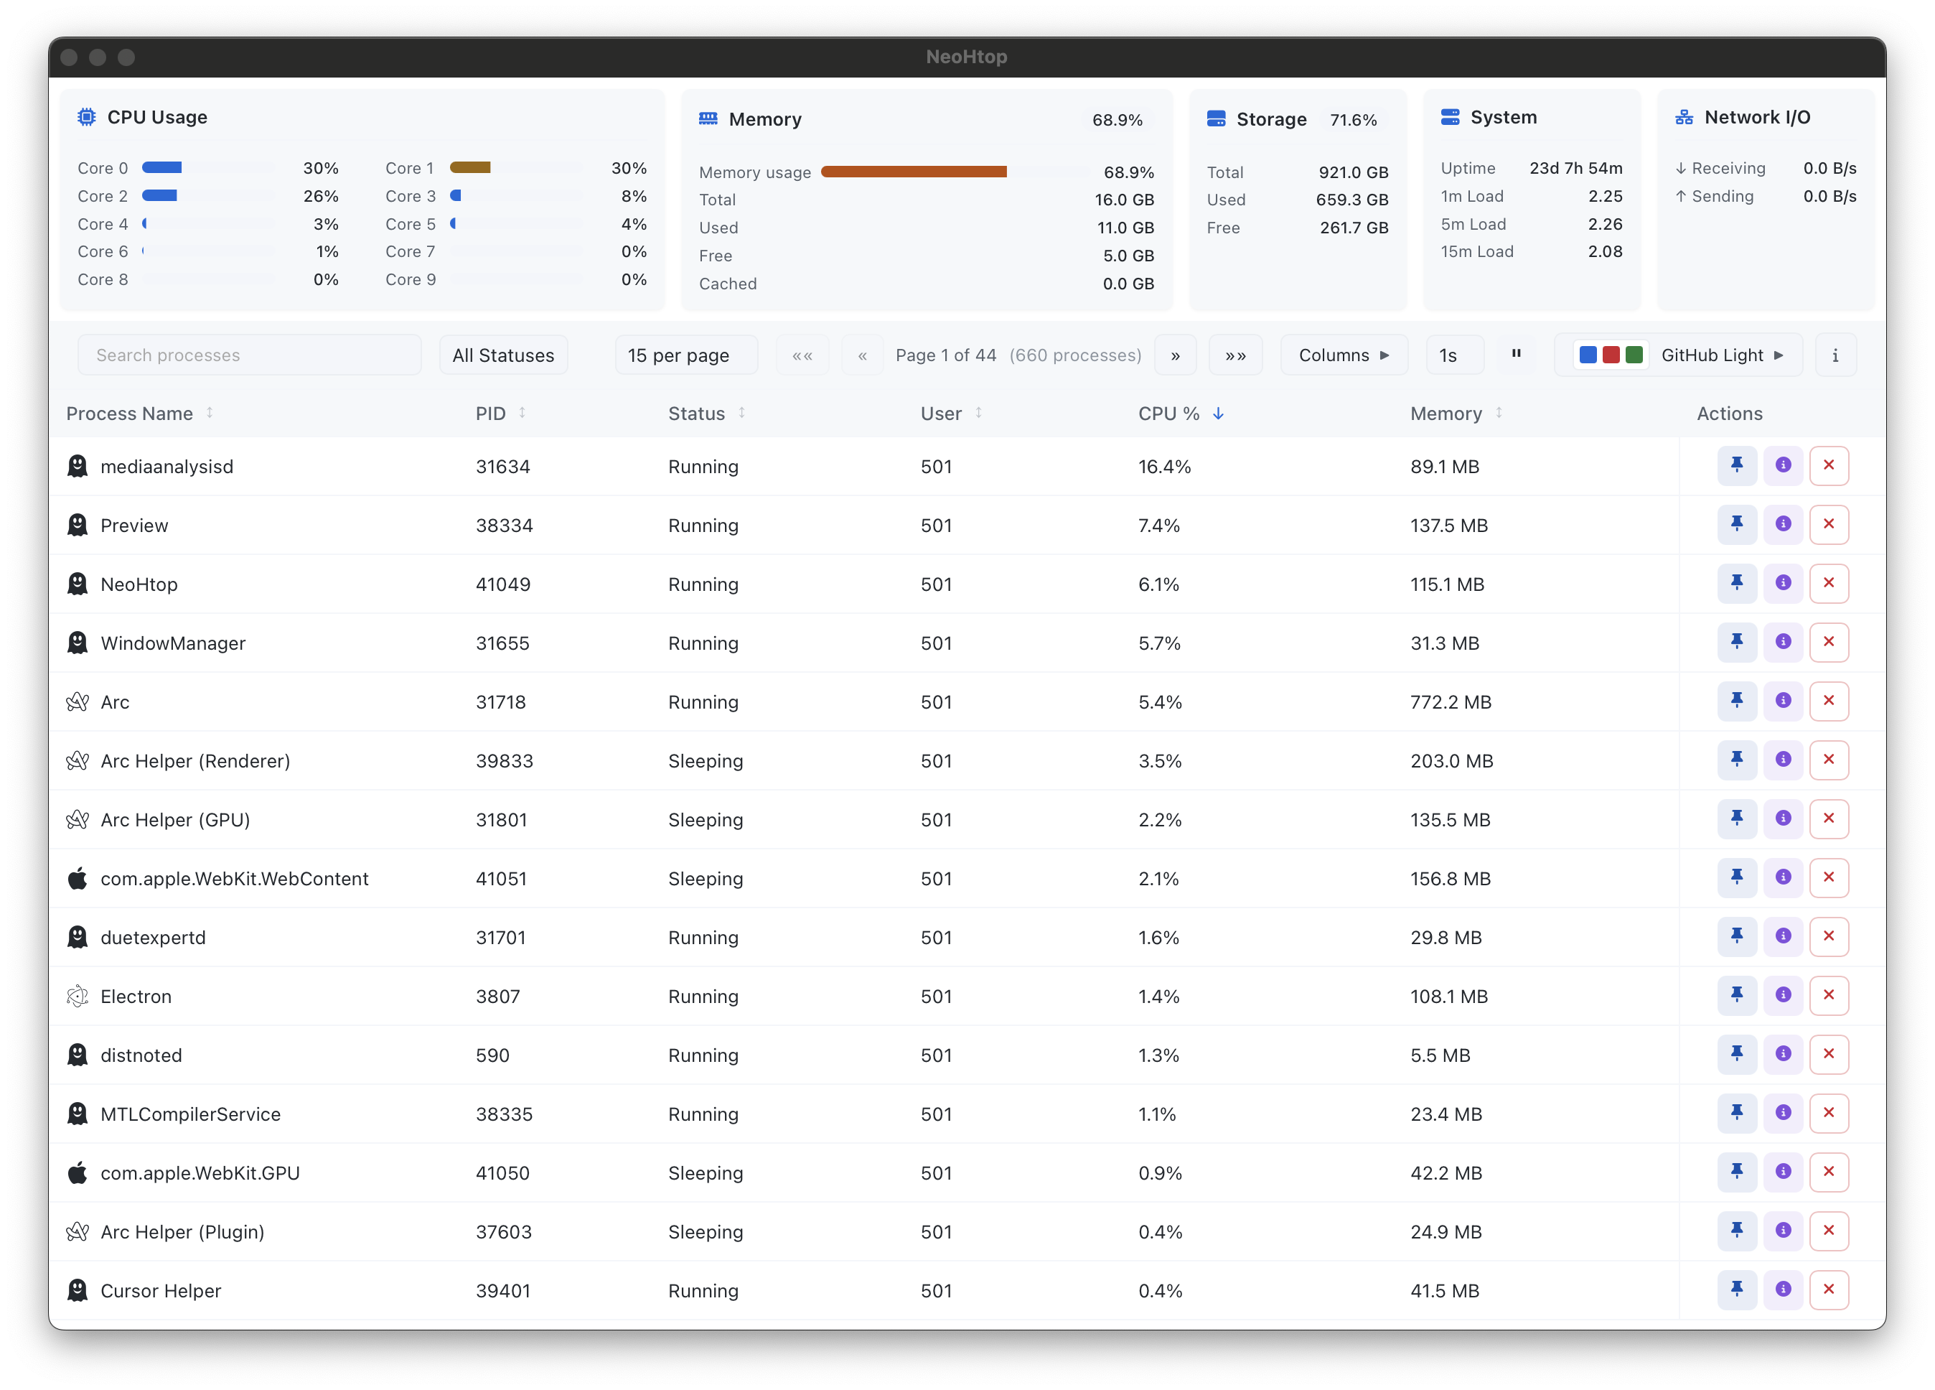Pin the distnoted process
The image size is (1935, 1390).
point(1736,1055)
